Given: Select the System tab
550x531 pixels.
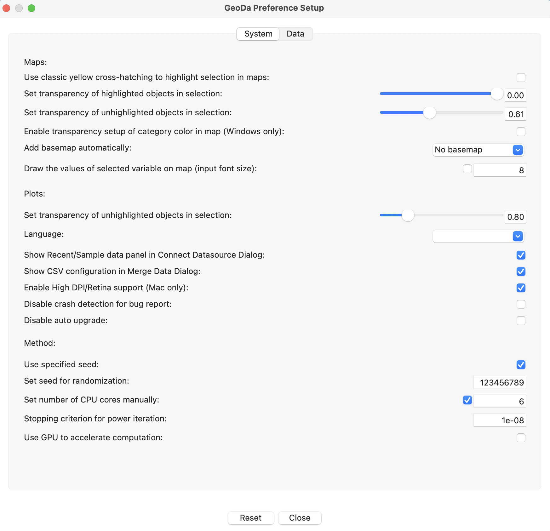Looking at the screenshot, I should click(258, 34).
